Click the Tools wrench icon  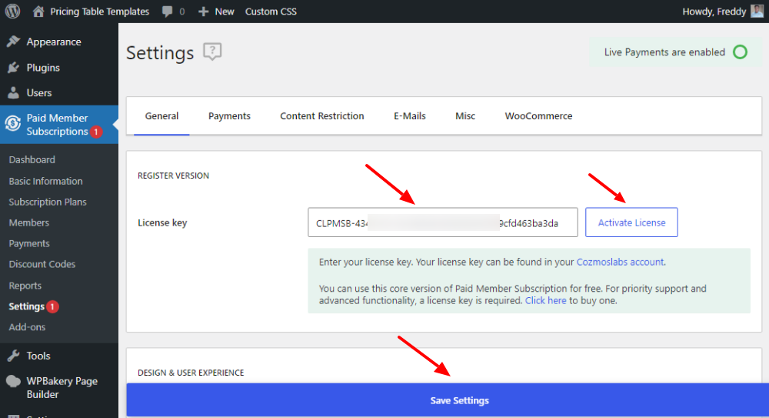click(x=13, y=355)
